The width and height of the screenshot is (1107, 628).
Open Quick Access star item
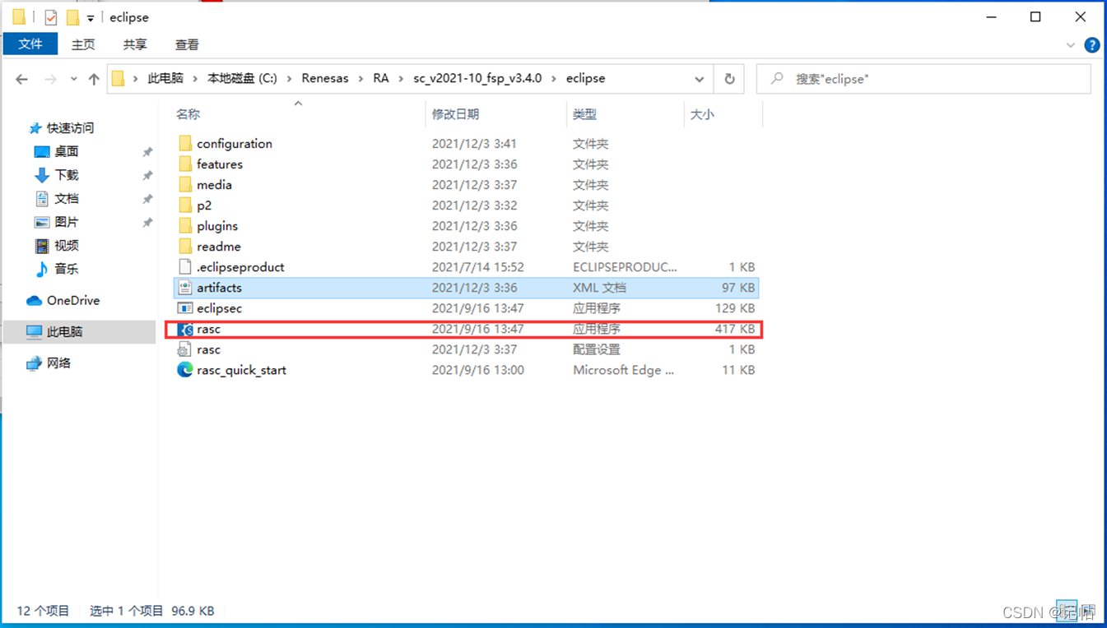(x=62, y=127)
